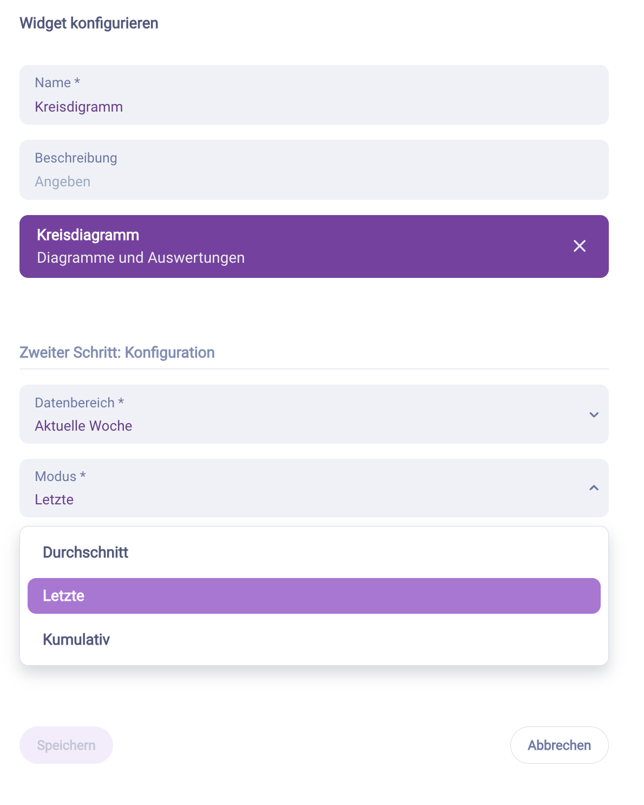The width and height of the screenshot is (644, 805).
Task: Click the Zweiter Schritt: Konfiguration heading
Action: [117, 353]
